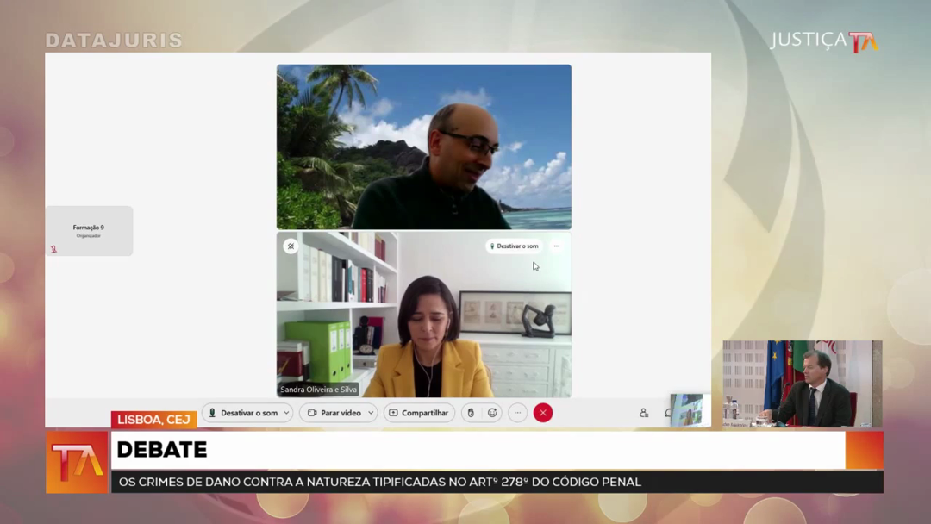Stop camera with Parar vídeo button
The height and width of the screenshot is (524, 931).
334,413
